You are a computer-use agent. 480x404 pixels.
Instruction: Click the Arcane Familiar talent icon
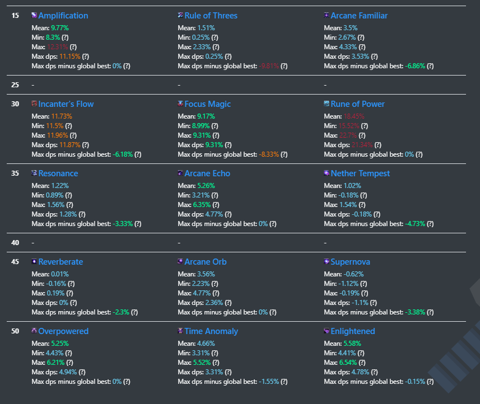(x=327, y=15)
